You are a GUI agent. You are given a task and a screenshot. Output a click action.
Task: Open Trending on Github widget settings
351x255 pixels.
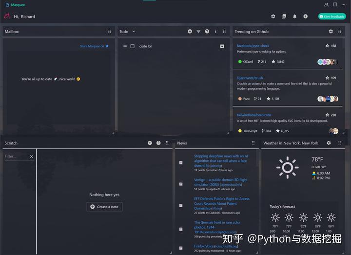(331, 32)
